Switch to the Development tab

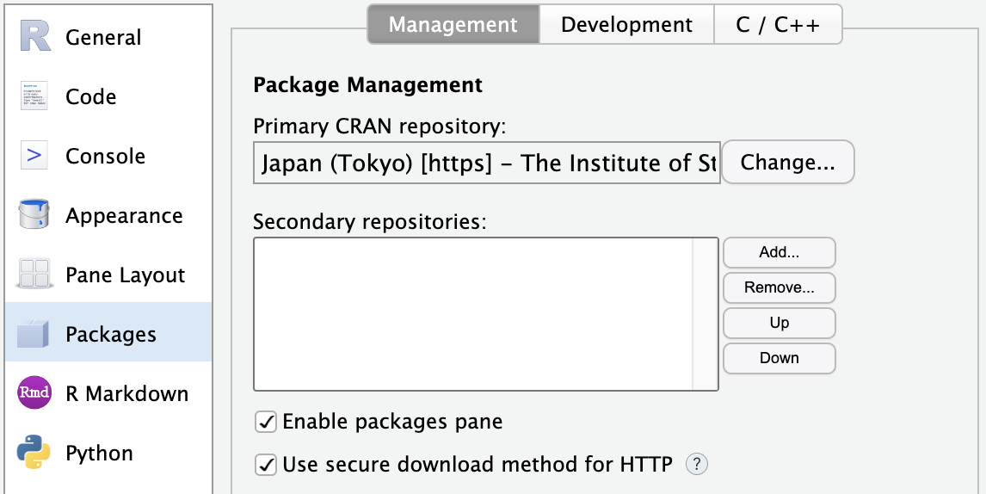(x=626, y=25)
